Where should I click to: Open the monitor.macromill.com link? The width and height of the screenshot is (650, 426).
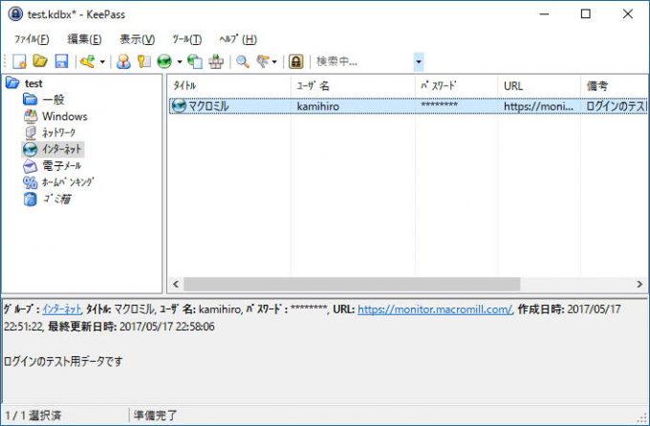(x=435, y=309)
